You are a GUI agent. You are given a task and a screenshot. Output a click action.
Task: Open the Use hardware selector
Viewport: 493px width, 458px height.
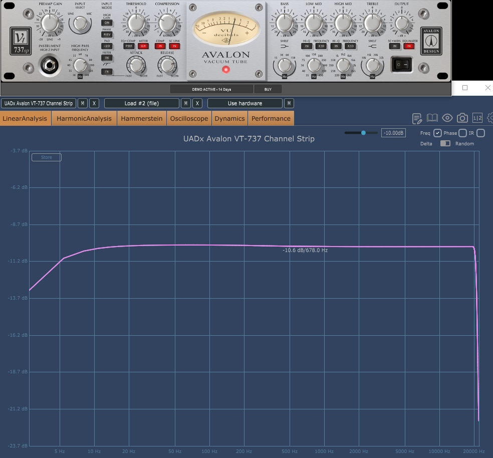(x=245, y=103)
